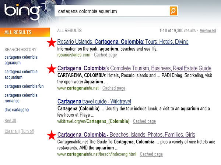Open the Cartagena travel guide Wikitravel result
221x165 pixels.
(x=94, y=102)
